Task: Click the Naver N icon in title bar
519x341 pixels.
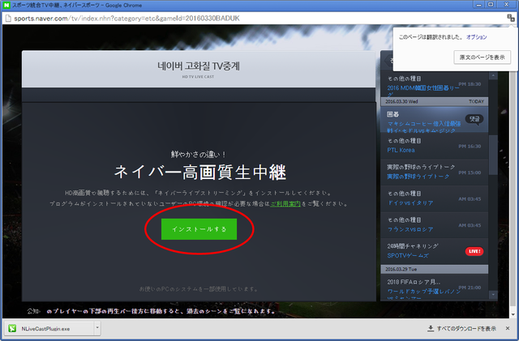Action: coord(6,5)
